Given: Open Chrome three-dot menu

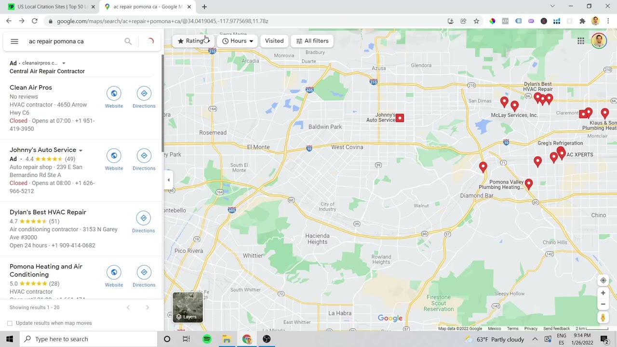Looking at the screenshot, I should pyautogui.click(x=608, y=21).
